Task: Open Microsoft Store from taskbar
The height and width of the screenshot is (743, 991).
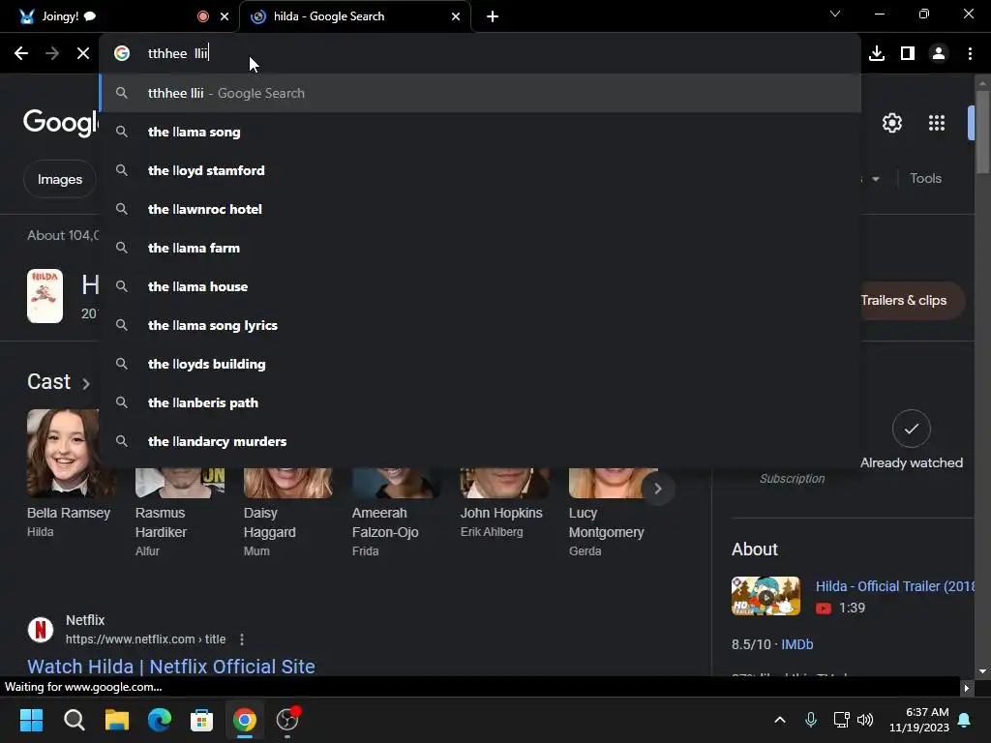Action: click(201, 720)
